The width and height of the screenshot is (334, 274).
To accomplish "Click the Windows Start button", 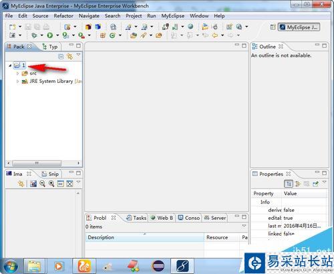I will pyautogui.click(x=11, y=266).
